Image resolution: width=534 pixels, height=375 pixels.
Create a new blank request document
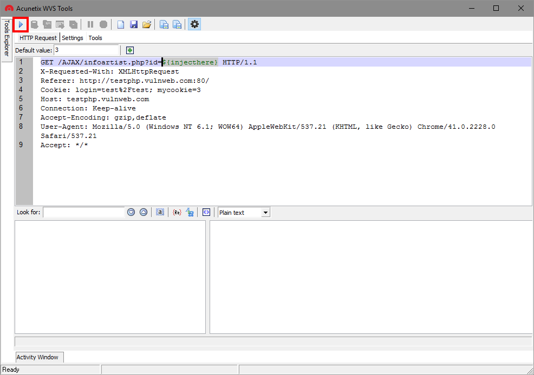pos(121,24)
